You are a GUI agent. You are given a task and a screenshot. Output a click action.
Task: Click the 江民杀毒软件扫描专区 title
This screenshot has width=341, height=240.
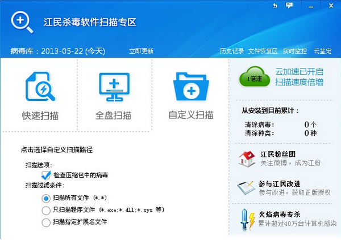90,22
